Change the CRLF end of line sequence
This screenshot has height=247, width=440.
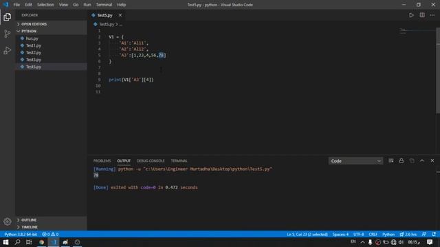pos(373,235)
